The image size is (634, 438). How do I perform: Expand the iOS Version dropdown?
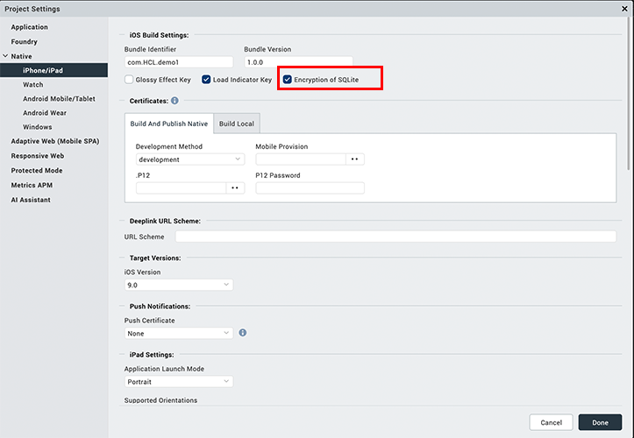[179, 285]
